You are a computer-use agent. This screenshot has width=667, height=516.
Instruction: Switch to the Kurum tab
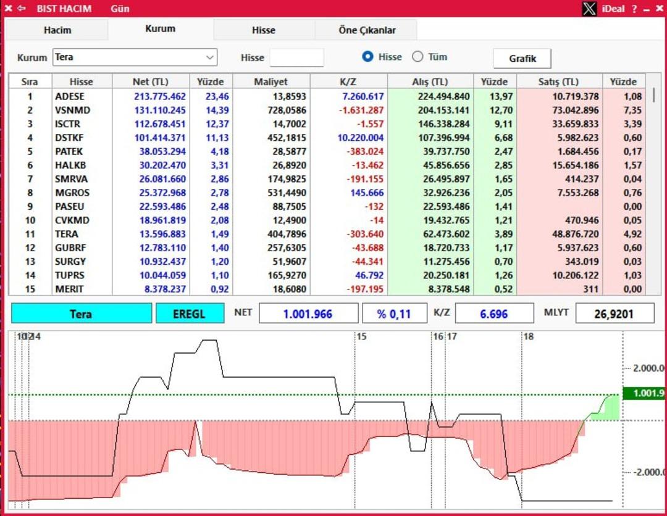[x=161, y=29]
